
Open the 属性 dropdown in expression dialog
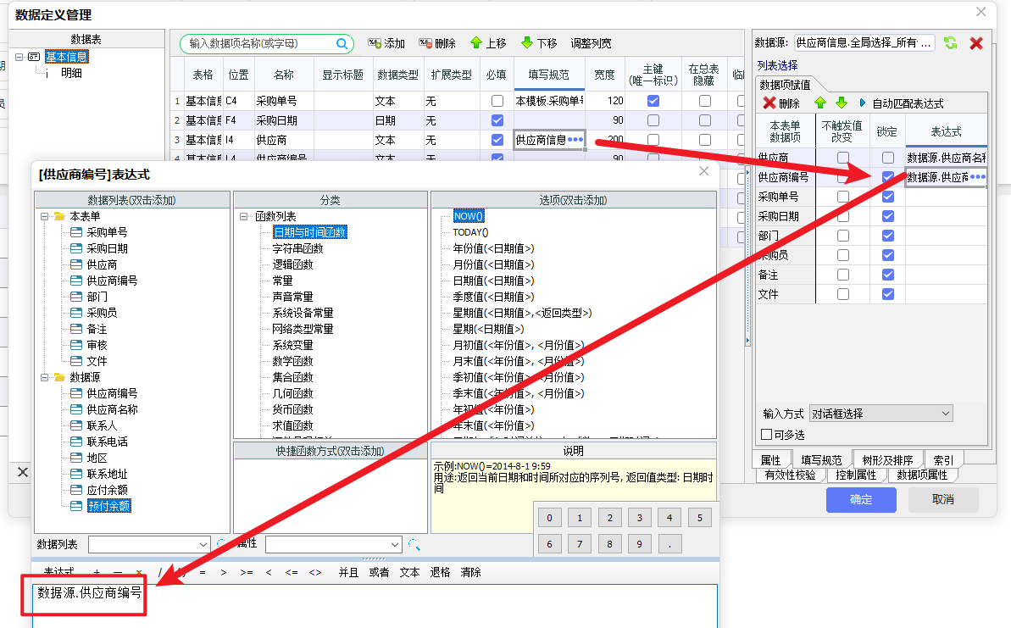333,545
